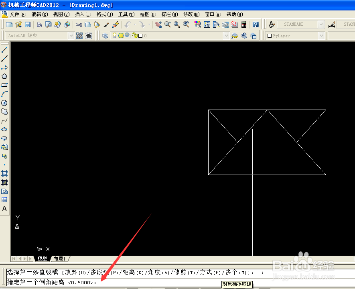Click the Publish icon

[x=58, y=24]
